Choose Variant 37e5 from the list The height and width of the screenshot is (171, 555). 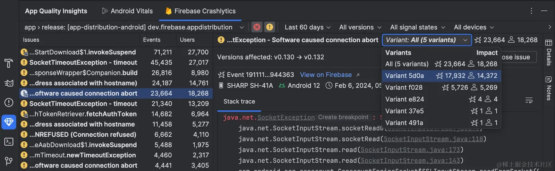point(441,111)
